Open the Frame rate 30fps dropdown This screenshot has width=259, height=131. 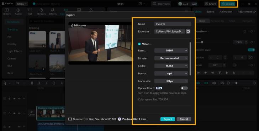171,81
